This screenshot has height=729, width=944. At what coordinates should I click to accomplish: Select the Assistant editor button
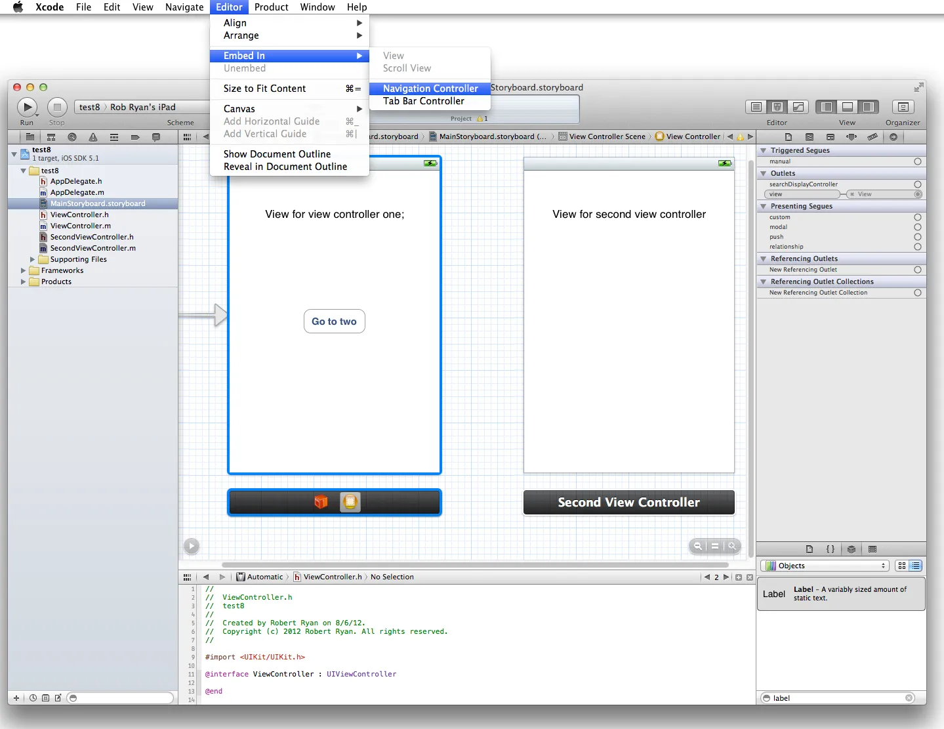(x=777, y=107)
